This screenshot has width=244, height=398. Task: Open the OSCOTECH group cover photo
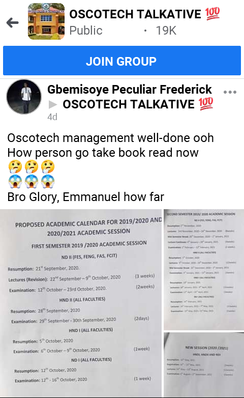[x=46, y=21]
